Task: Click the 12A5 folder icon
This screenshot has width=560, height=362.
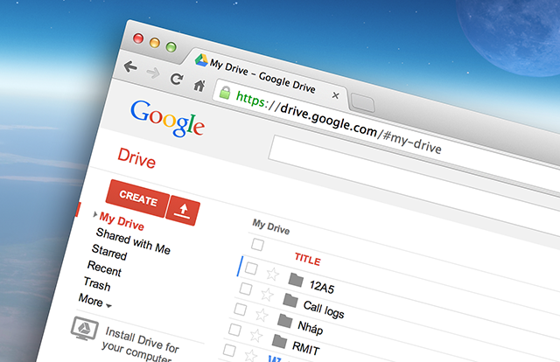Action: tap(296, 280)
